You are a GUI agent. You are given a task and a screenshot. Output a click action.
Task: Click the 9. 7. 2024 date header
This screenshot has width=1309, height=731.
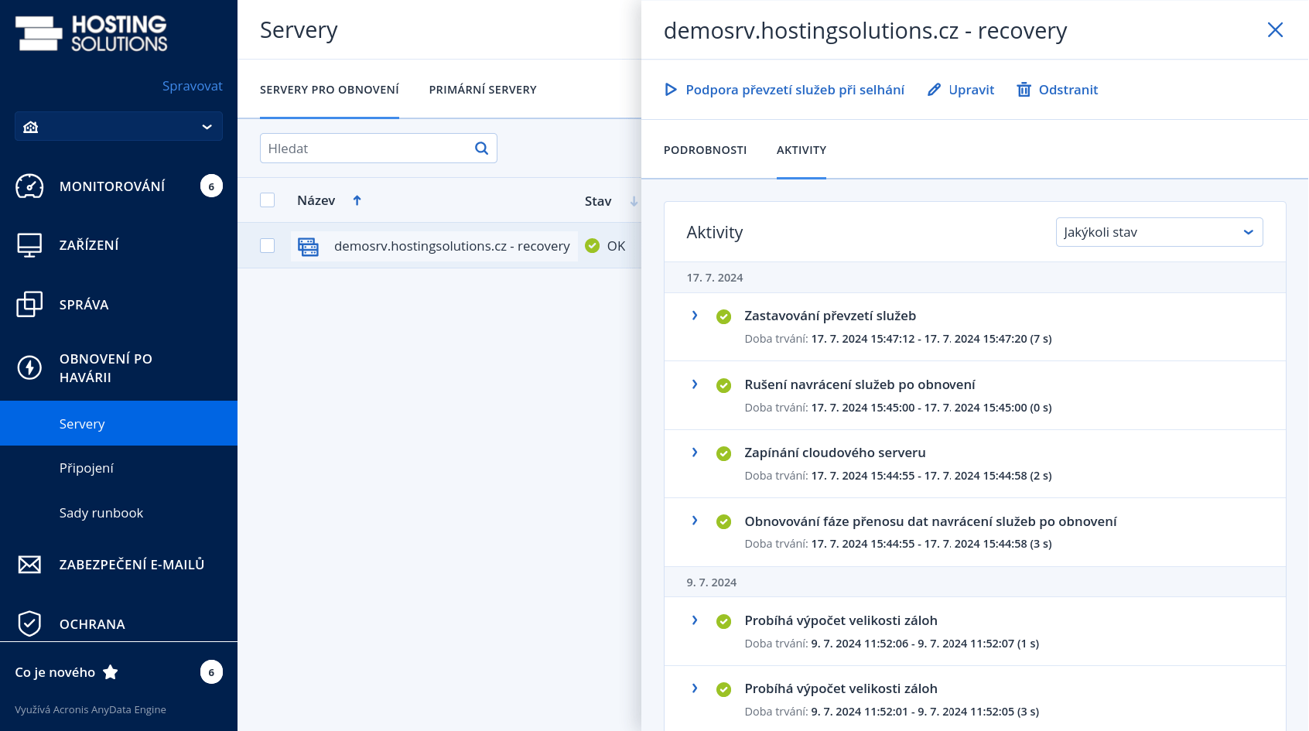click(711, 582)
